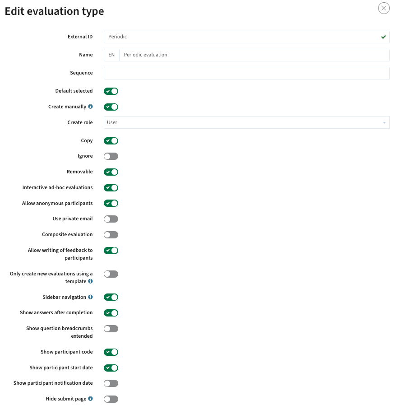Image resolution: width=393 pixels, height=405 pixels.
Task: Click the Edit evaluation type heading
Action: click(54, 11)
